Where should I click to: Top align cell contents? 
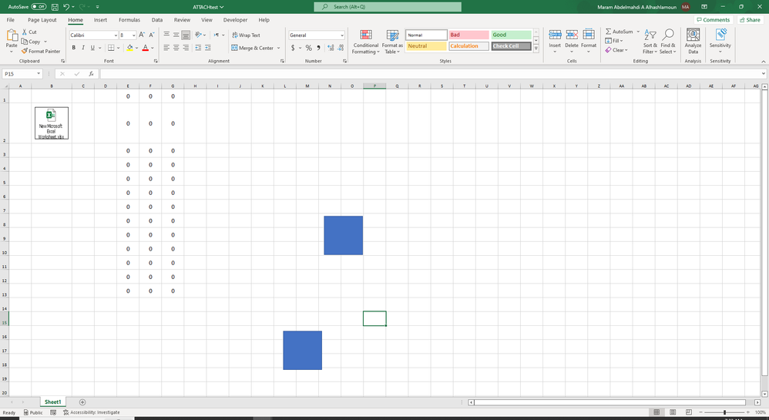[166, 35]
